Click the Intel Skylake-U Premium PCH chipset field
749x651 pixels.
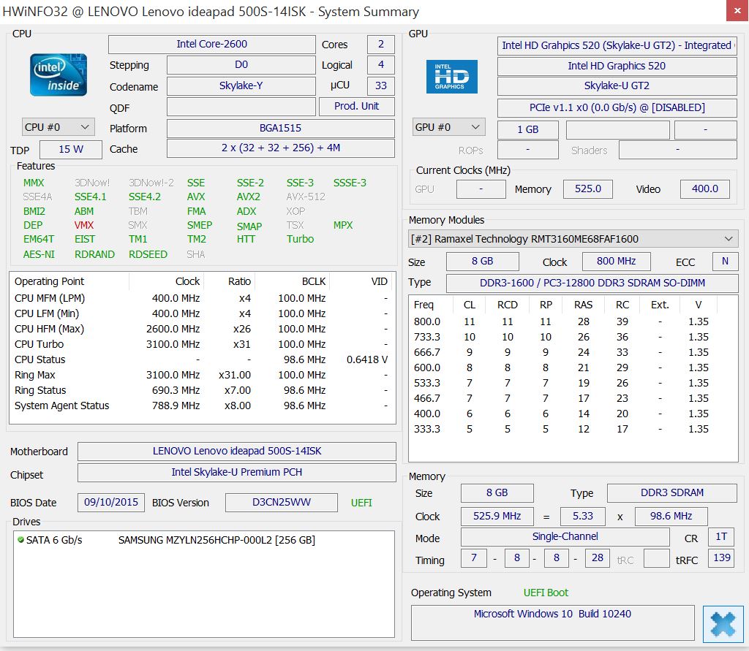click(x=236, y=472)
